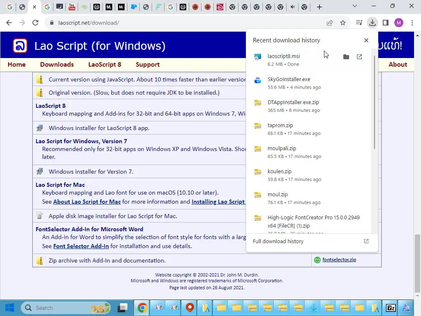Open the moulpali.zip download entry
This screenshot has height=316, width=421.
click(x=308, y=152)
